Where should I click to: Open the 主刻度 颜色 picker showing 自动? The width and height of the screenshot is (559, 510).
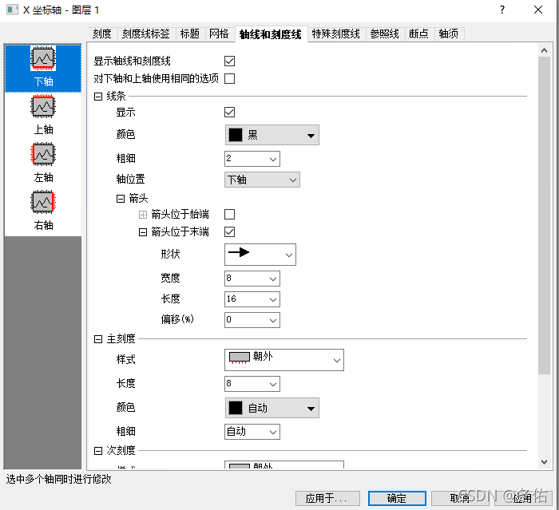[272, 408]
